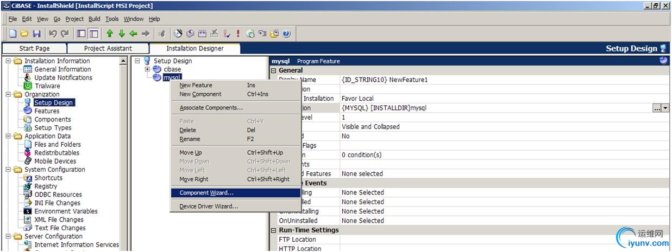The height and width of the screenshot is (252, 672).
Task: Collapse the Run-Time Settings property group
Action: [274, 230]
